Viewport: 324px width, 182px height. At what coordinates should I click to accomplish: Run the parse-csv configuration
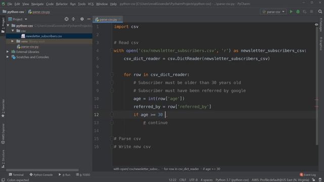pos(291,12)
